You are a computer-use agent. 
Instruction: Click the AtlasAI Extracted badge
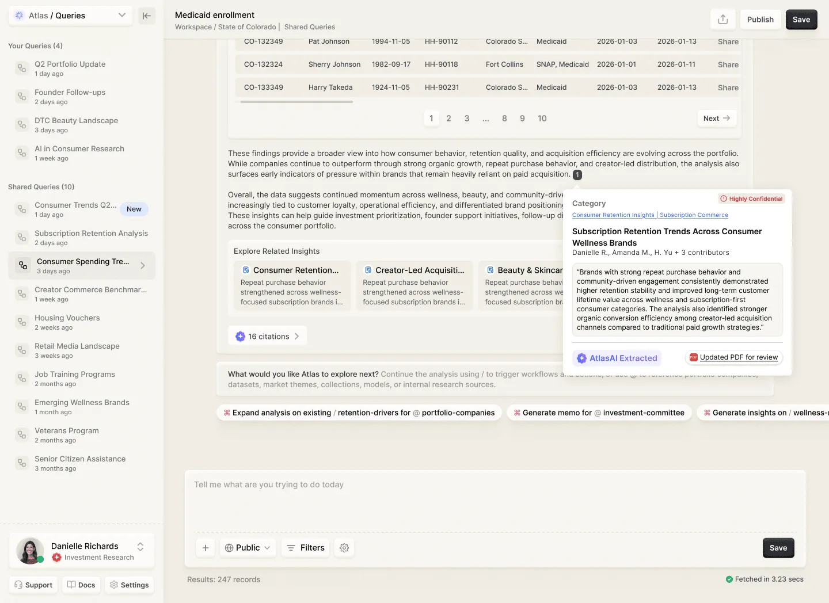click(617, 358)
